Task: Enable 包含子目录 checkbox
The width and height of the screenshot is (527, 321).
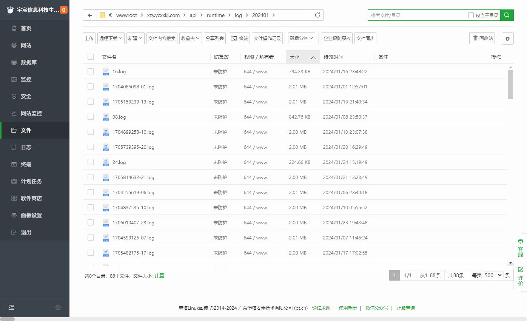Action: (x=471, y=15)
